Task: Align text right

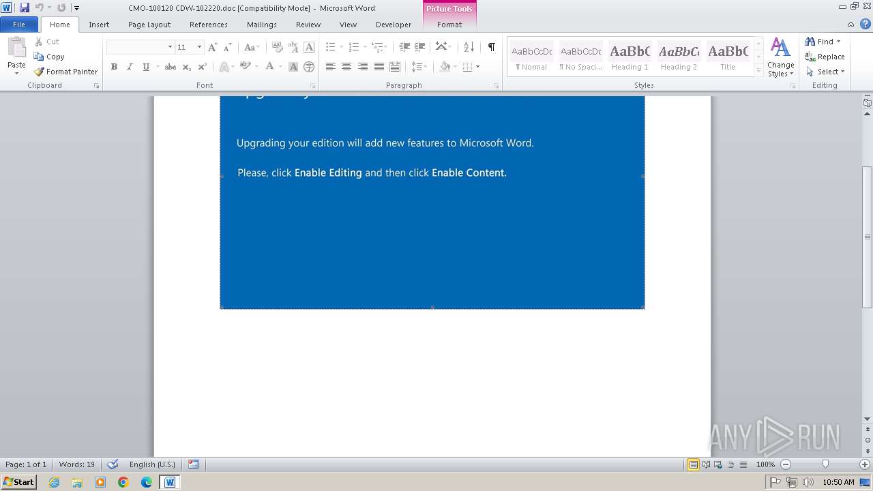Action: 363,67
